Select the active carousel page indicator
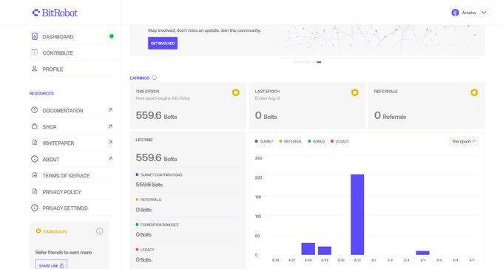 point(319,62)
